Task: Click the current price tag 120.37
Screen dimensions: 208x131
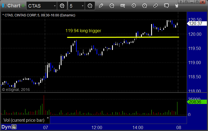Action: [197, 23]
